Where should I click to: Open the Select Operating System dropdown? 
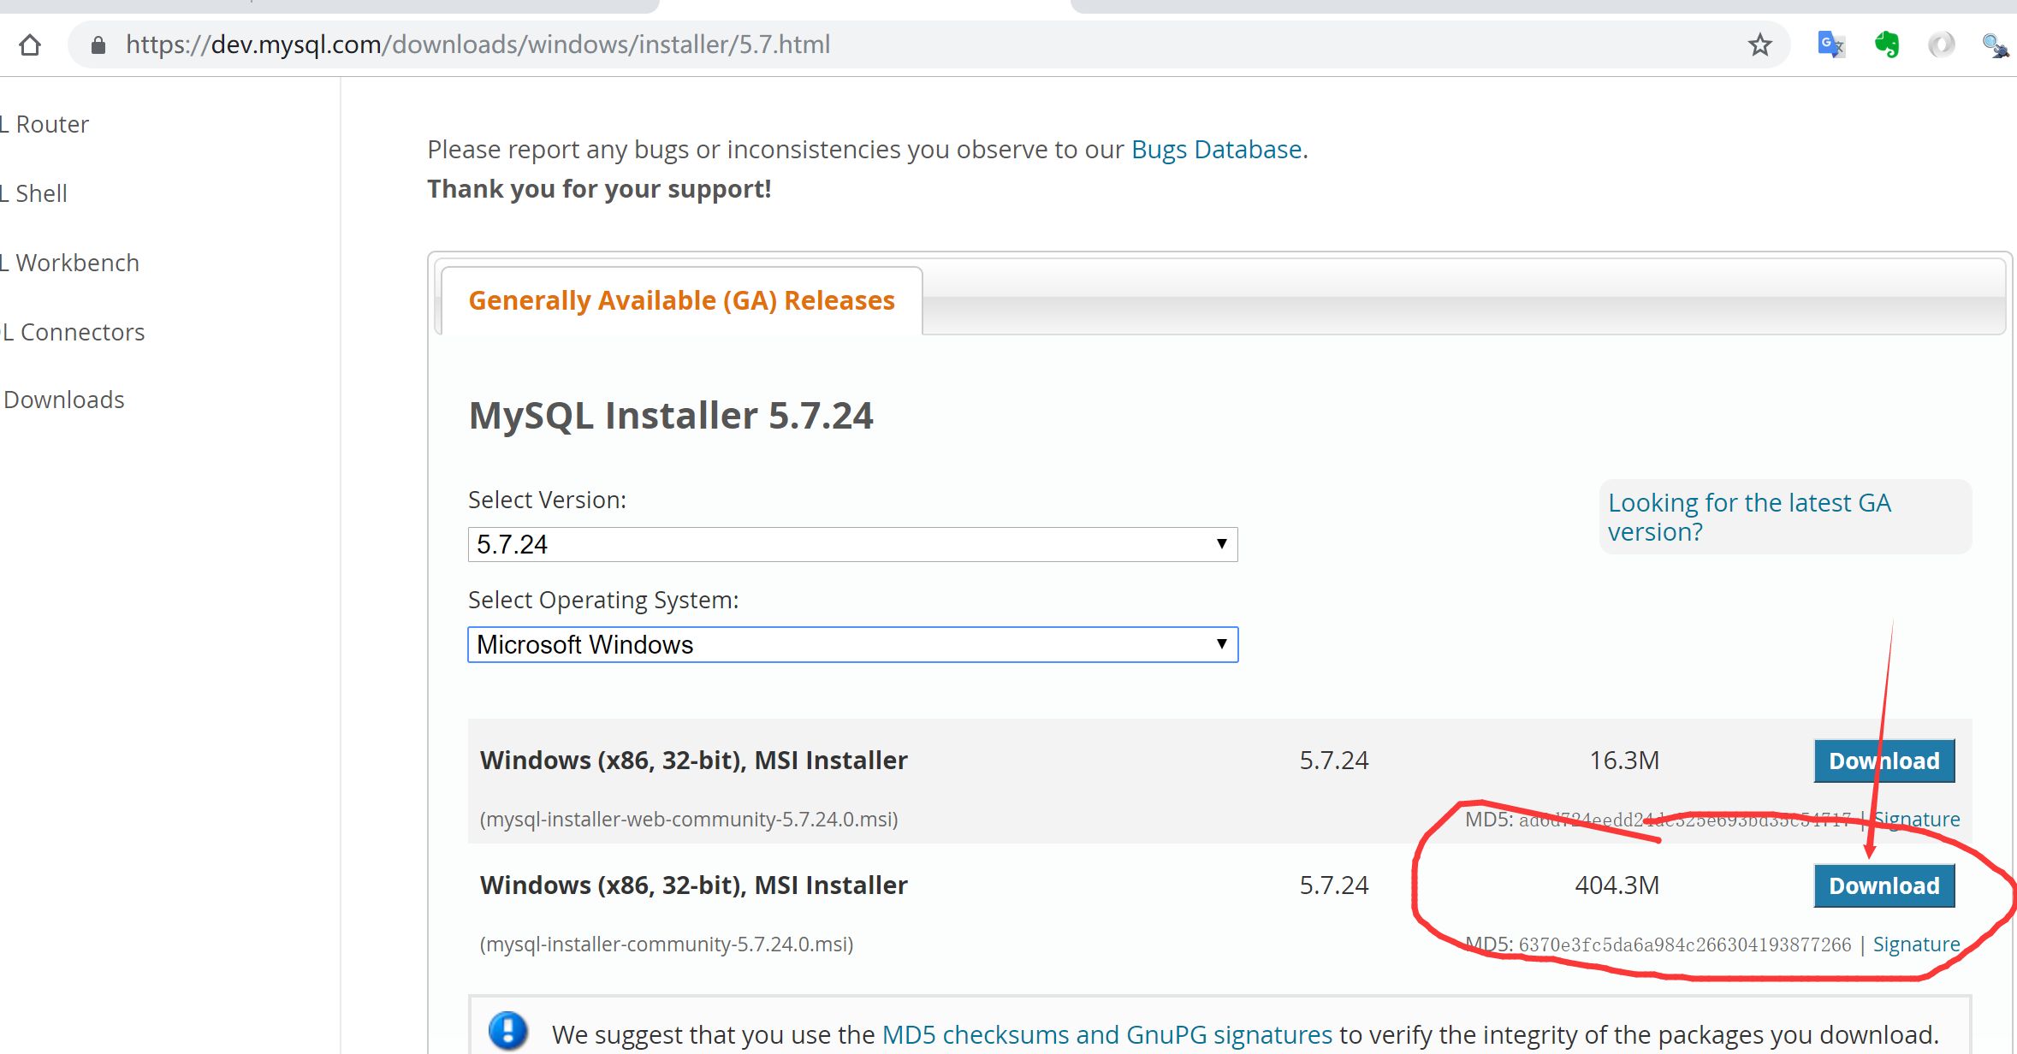[852, 644]
